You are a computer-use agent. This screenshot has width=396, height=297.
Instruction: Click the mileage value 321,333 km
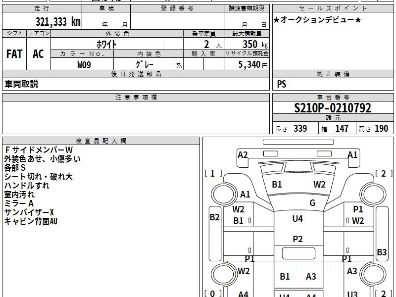58,21
